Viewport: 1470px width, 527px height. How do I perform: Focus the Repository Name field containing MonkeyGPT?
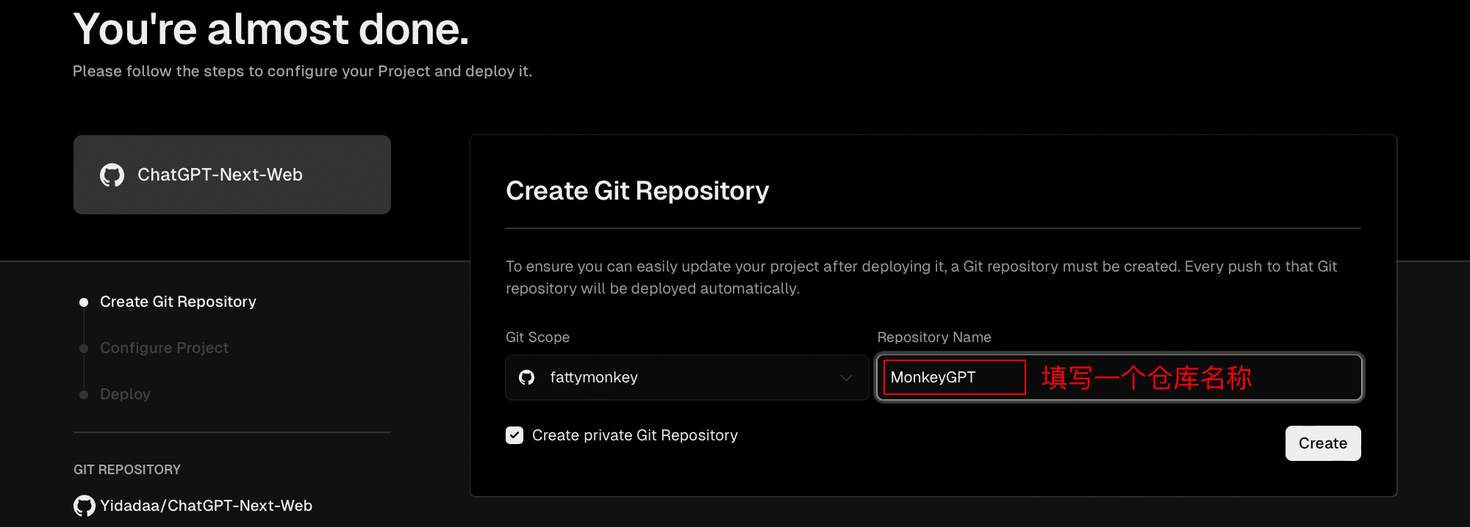pyautogui.click(x=1119, y=377)
